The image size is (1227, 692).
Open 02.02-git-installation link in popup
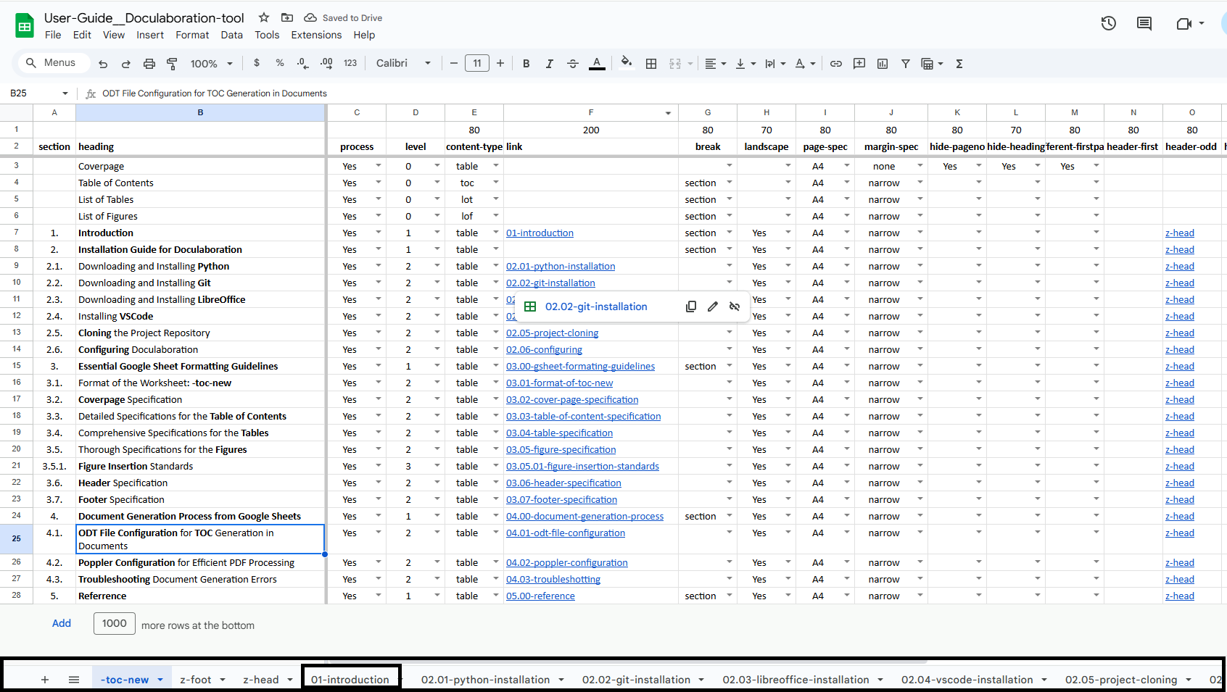tap(596, 307)
